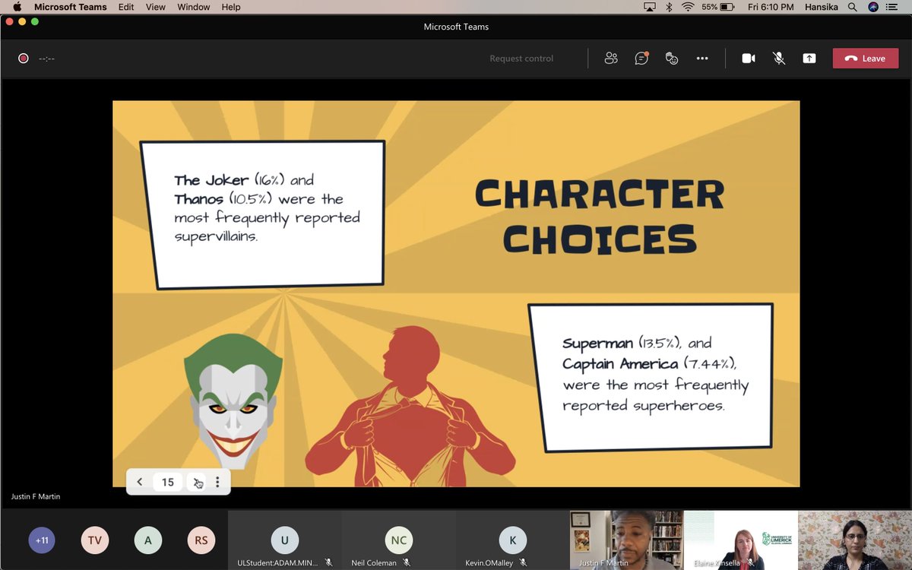
Task: Click the next slide arrow
Action: click(197, 482)
